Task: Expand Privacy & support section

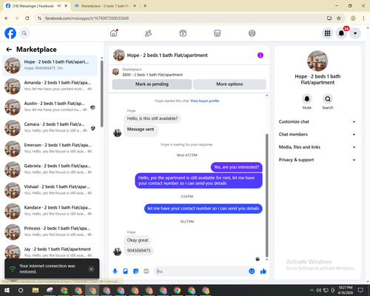Action: tap(317, 160)
